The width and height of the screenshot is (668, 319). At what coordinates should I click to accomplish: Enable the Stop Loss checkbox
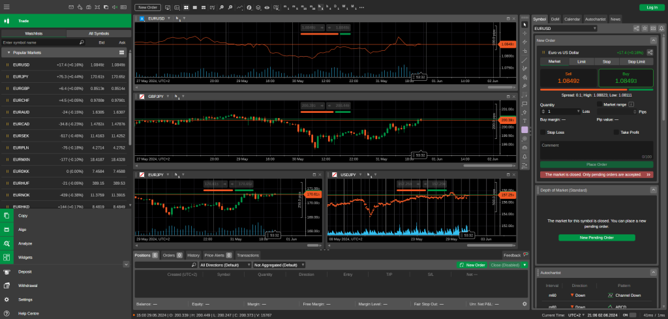[x=543, y=132]
